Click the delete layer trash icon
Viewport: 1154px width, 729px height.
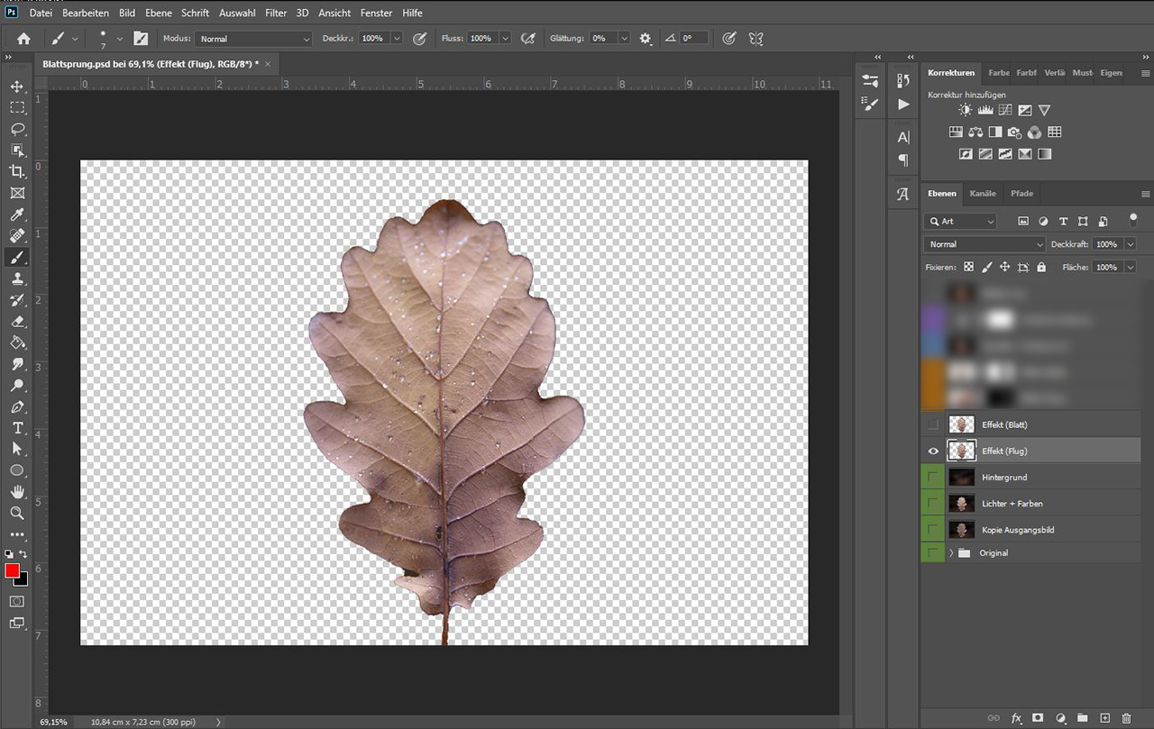click(1126, 718)
